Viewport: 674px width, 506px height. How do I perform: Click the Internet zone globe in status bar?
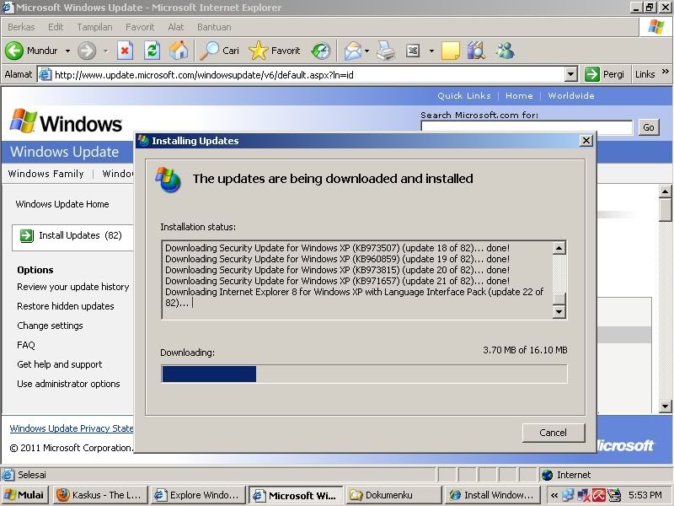point(547,475)
